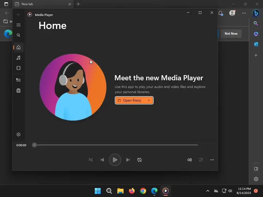Click the middle of the playback progress bar
Viewport: 263px width, 197px height.
[115, 145]
